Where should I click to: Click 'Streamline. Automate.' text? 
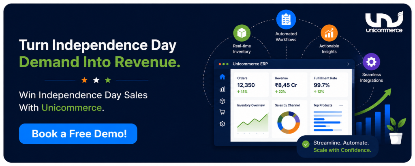coord(341,143)
